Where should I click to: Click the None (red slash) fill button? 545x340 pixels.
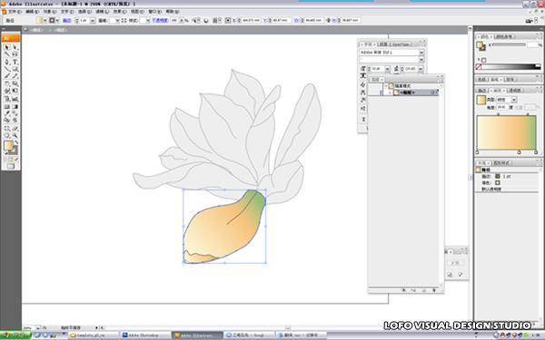16,160
